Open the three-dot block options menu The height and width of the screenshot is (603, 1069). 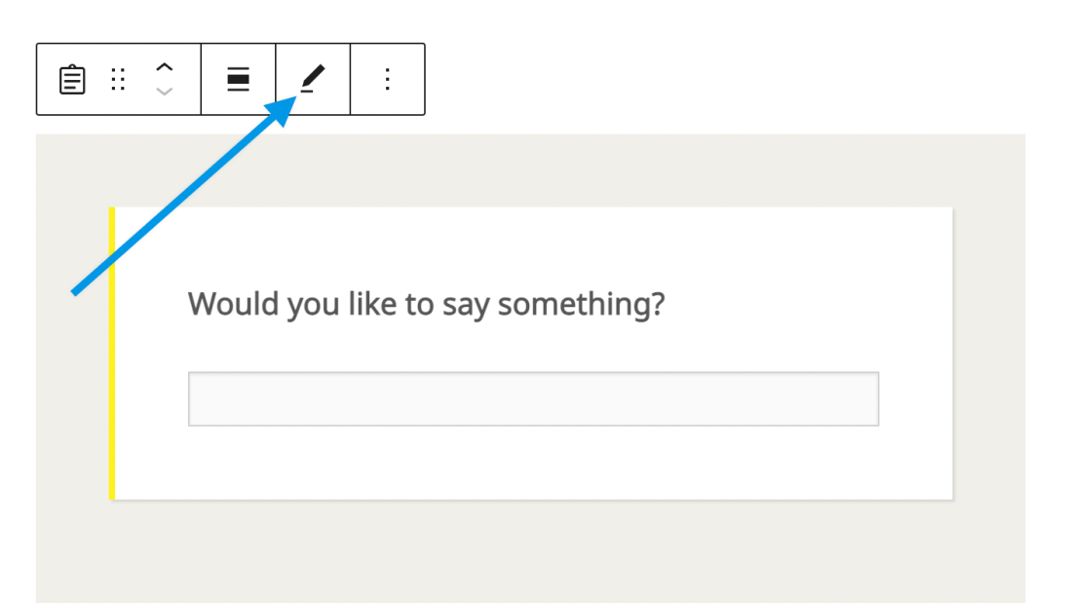tap(387, 79)
